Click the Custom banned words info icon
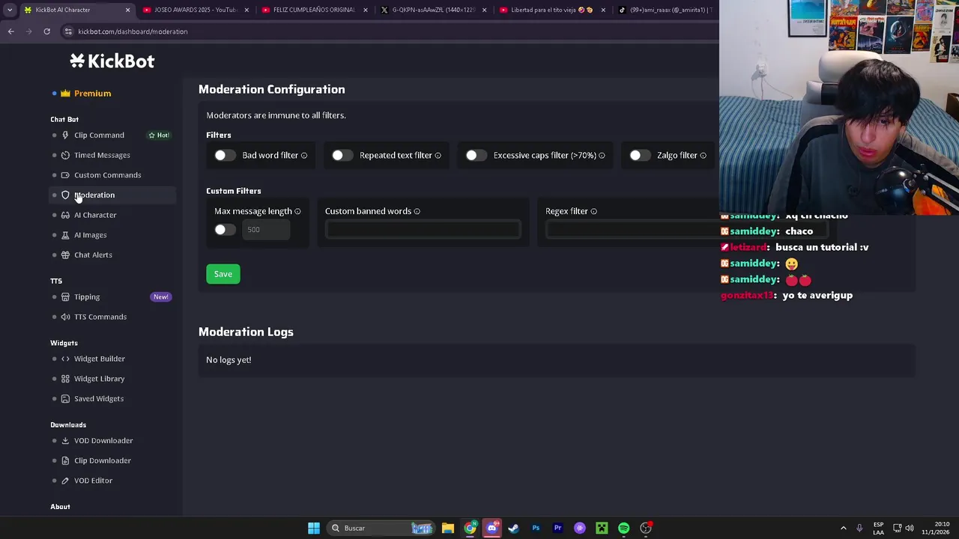Screen dimensions: 959x539 [x=417, y=212]
